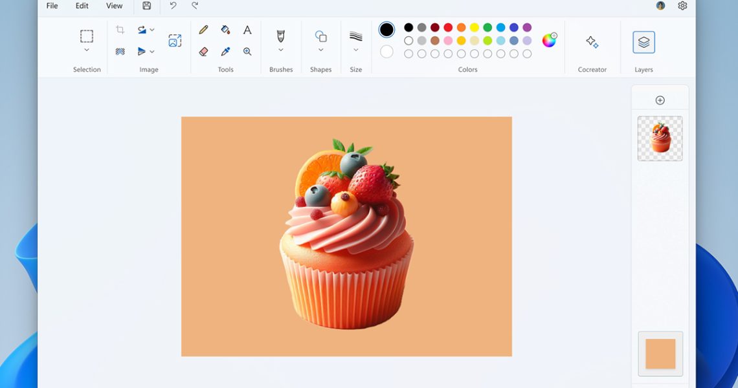
Task: Pick the yellow palette swatch
Action: point(475,27)
